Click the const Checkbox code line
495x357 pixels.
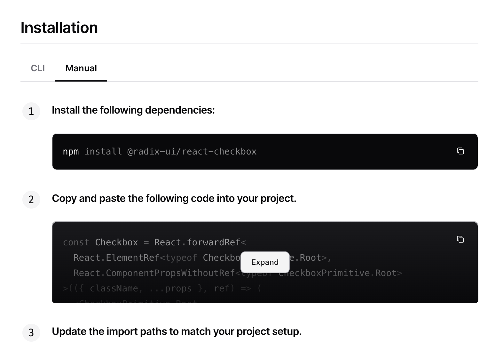(x=116, y=242)
